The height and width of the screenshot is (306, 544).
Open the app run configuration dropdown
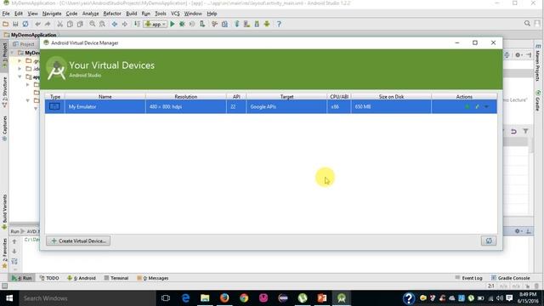coord(155,24)
